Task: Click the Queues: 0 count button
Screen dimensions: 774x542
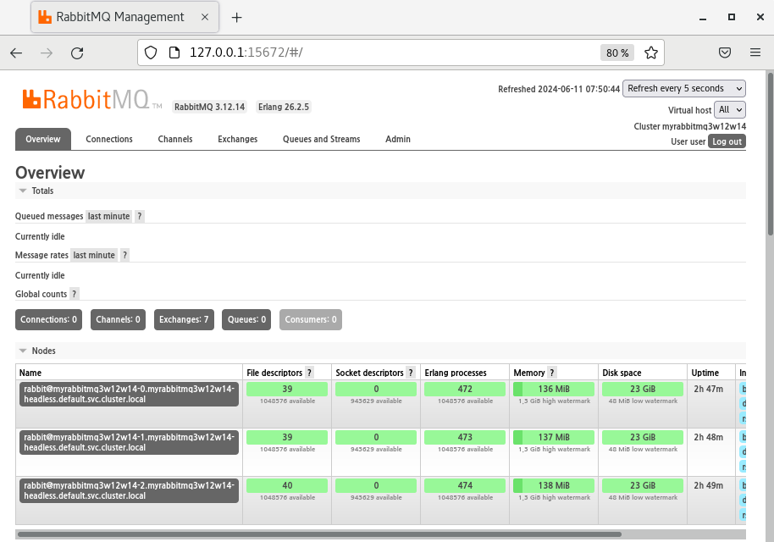Action: 246,319
